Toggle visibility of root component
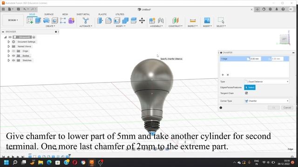The image size is (298, 167). point(10,37)
